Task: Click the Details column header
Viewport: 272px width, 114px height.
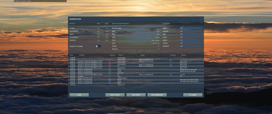Action: coord(184,55)
